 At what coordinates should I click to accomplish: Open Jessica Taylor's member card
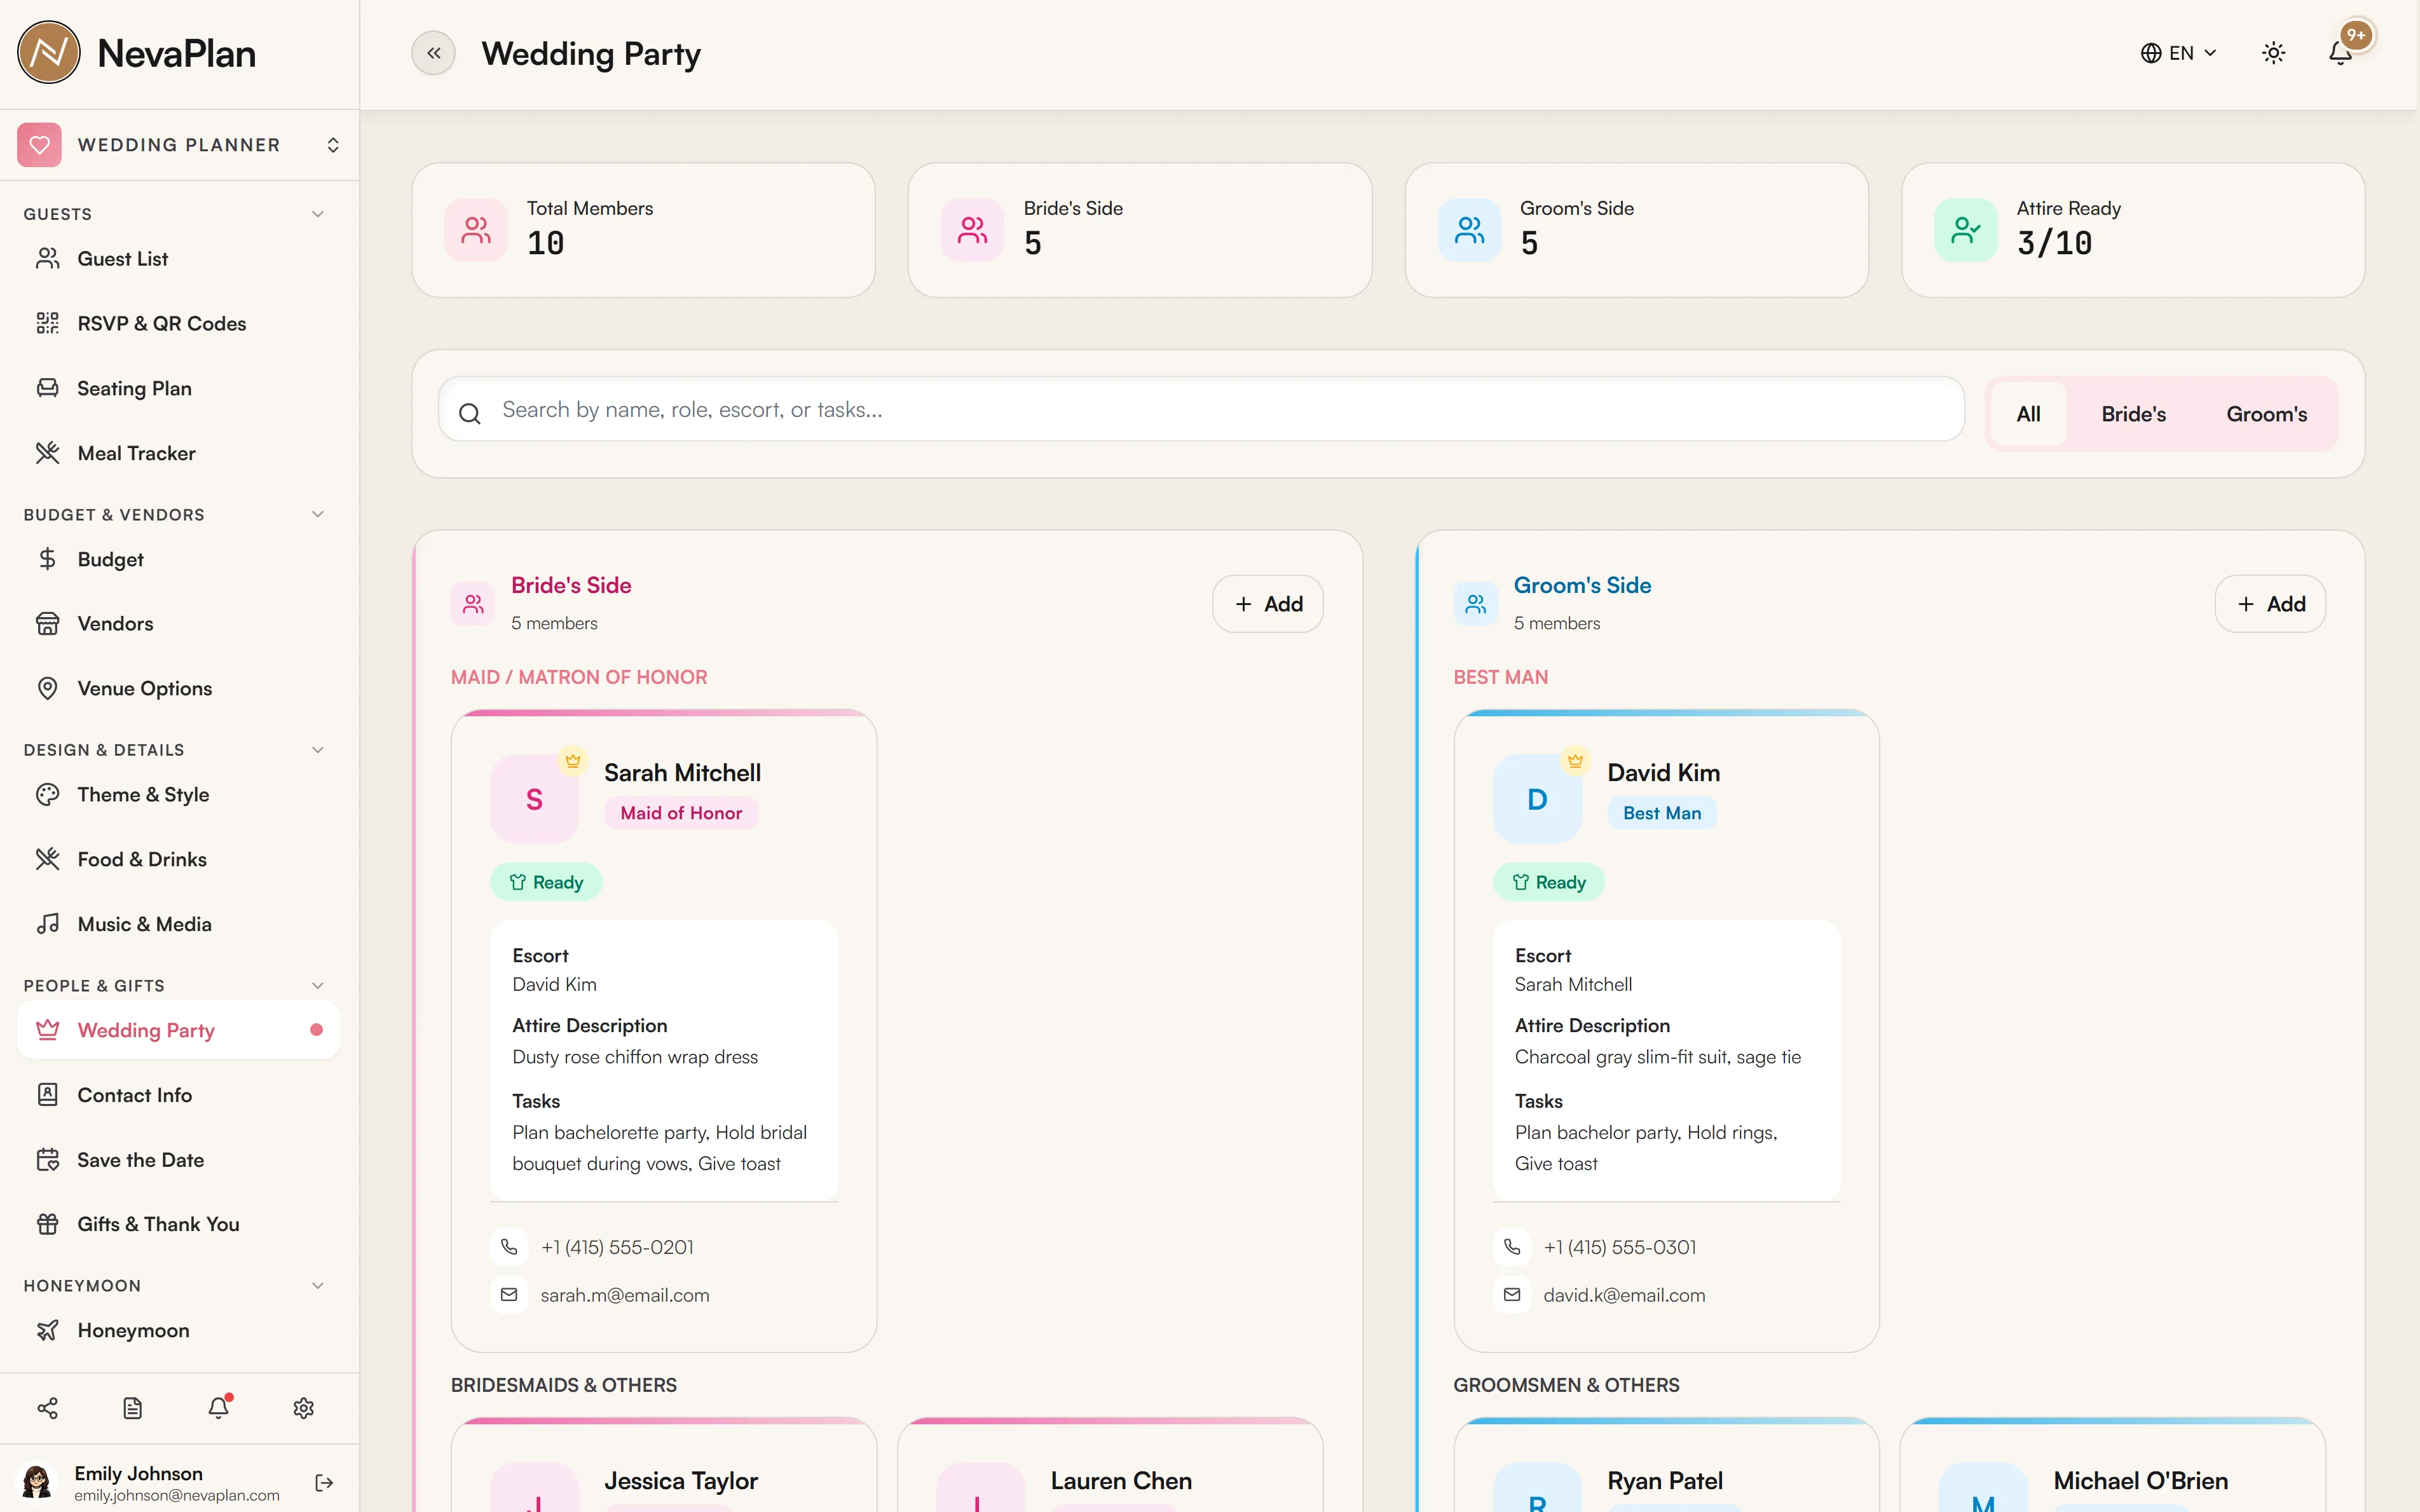click(664, 1465)
